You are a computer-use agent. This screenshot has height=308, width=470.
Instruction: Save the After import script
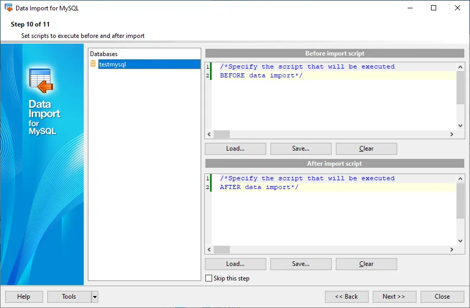pos(301,264)
